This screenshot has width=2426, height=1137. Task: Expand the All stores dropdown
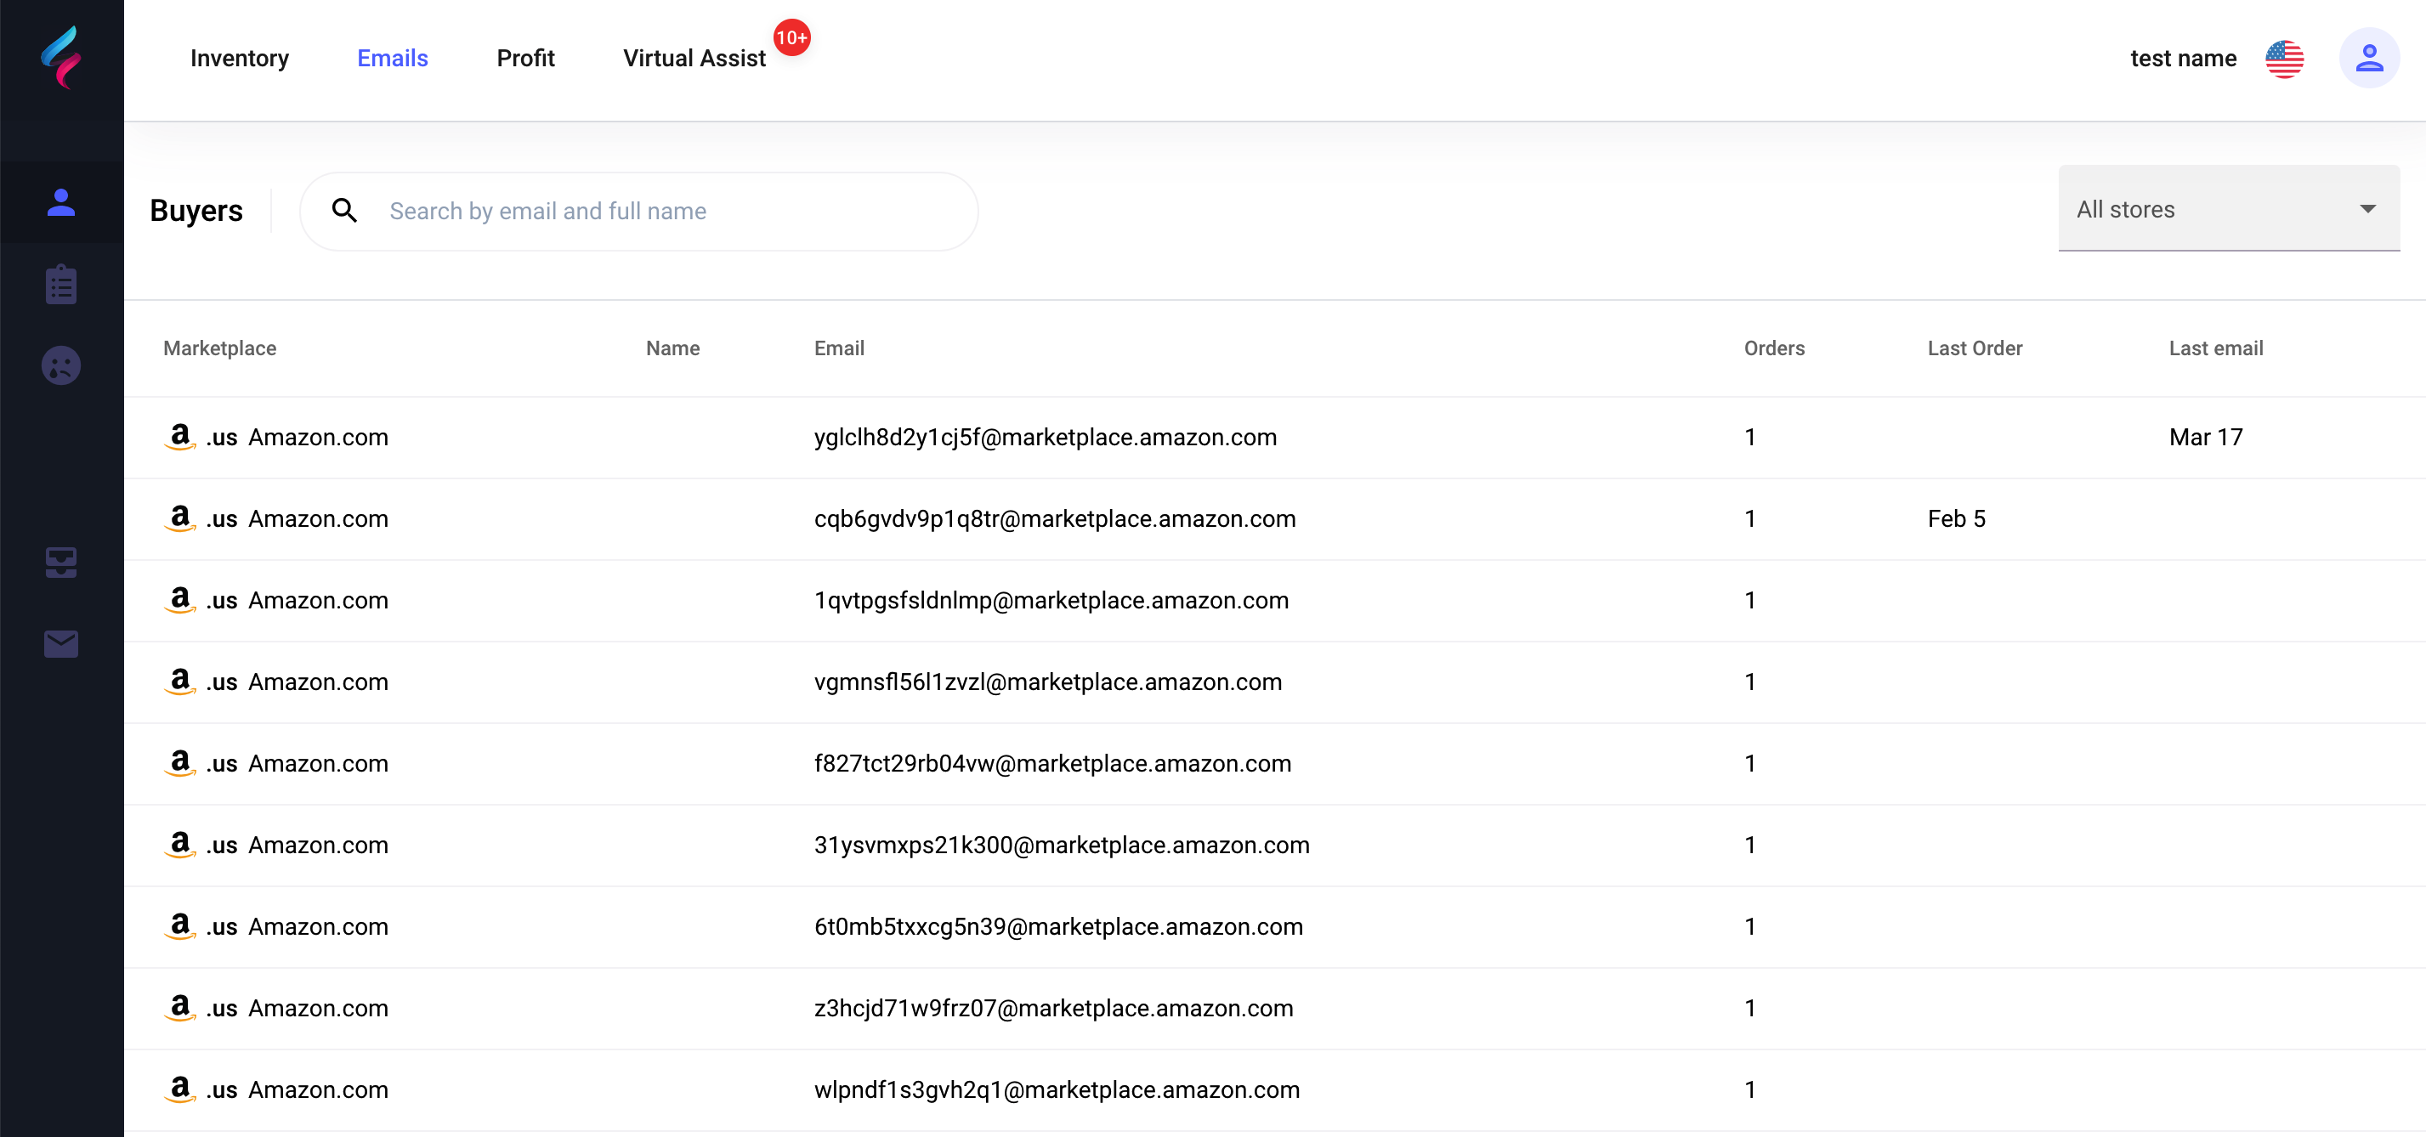coord(2228,209)
